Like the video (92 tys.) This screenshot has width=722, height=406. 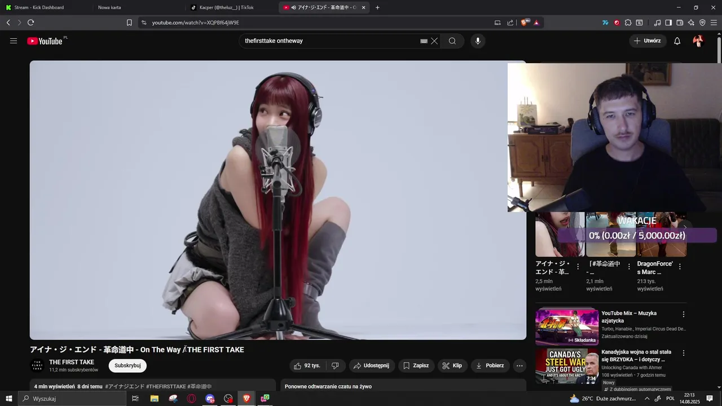[x=307, y=365]
